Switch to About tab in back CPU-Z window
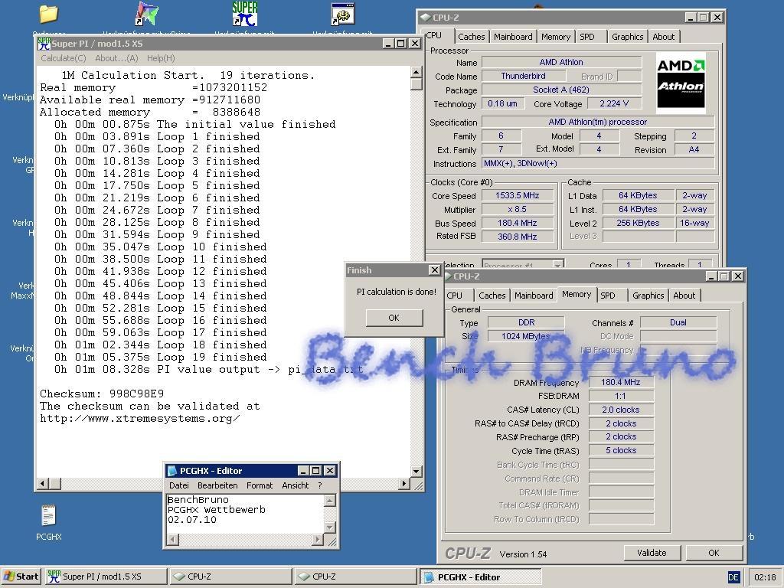This screenshot has height=588, width=784. (664, 37)
